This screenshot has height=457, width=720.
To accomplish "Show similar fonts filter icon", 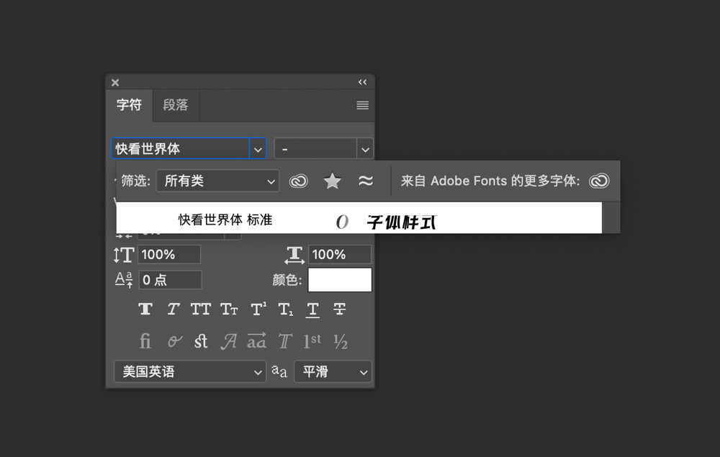I will [x=366, y=181].
